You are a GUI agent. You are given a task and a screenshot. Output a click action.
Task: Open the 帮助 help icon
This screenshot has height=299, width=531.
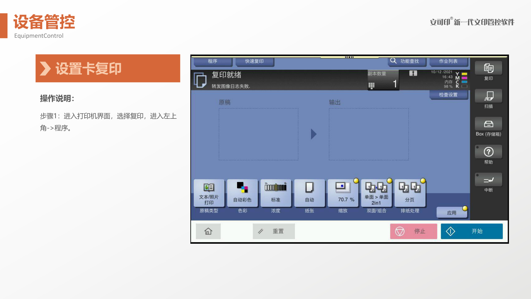click(x=488, y=152)
